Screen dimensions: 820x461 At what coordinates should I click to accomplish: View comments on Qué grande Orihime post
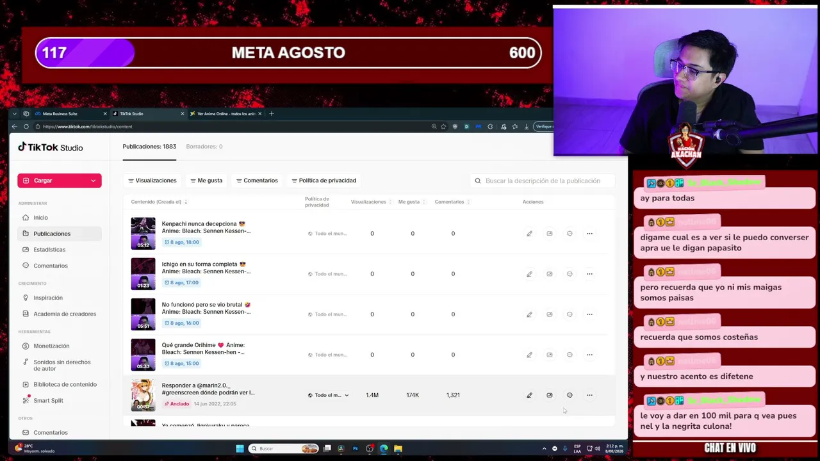pos(570,355)
